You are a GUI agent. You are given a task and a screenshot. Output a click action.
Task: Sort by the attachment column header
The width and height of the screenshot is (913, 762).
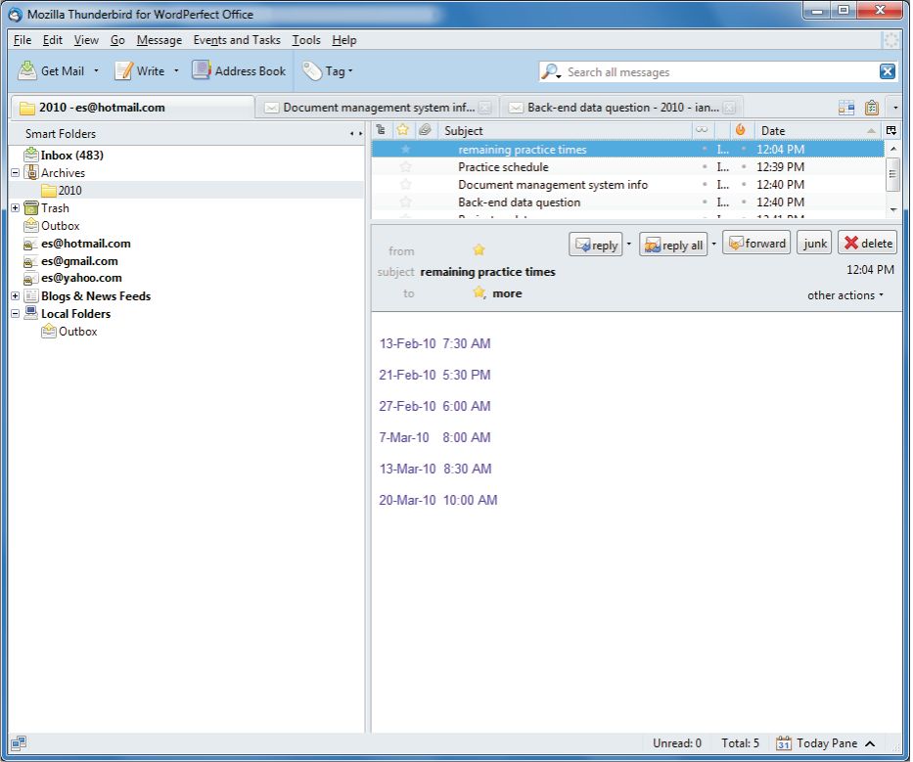tap(425, 130)
